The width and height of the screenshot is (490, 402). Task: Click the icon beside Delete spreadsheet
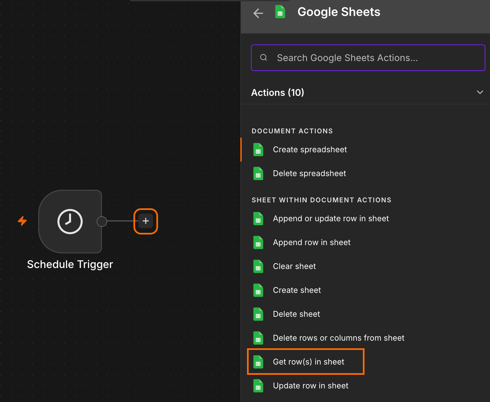coord(258,173)
